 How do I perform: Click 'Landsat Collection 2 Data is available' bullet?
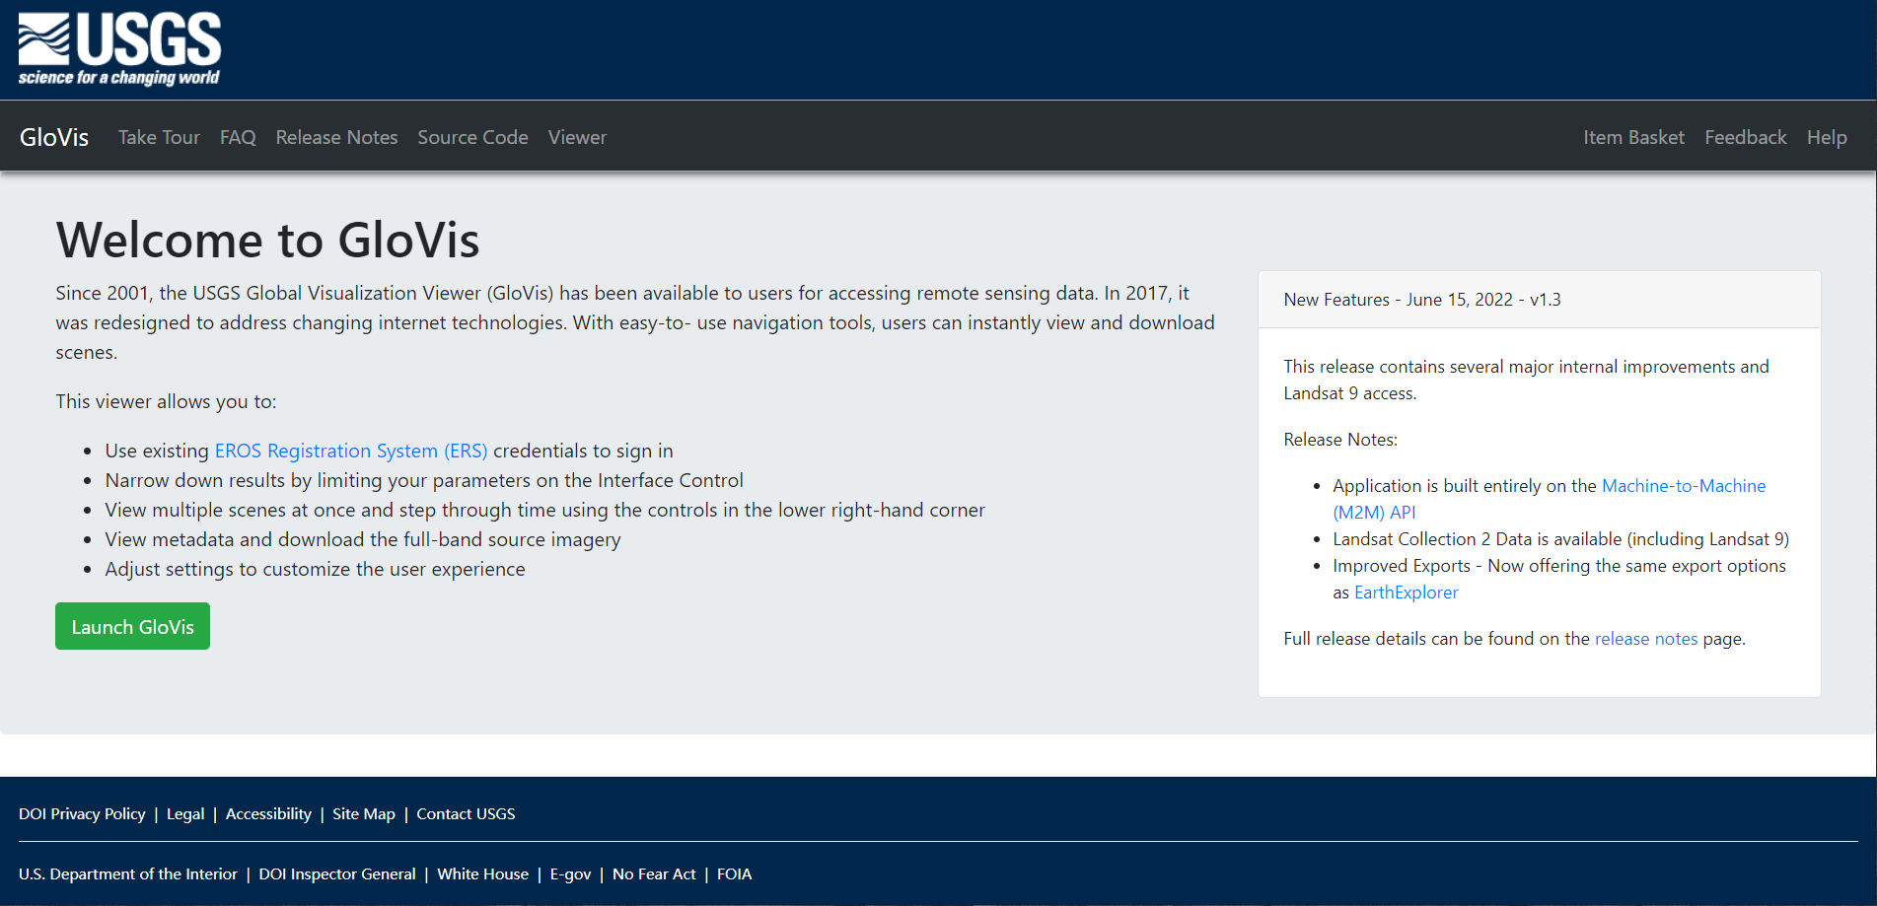1560,539
